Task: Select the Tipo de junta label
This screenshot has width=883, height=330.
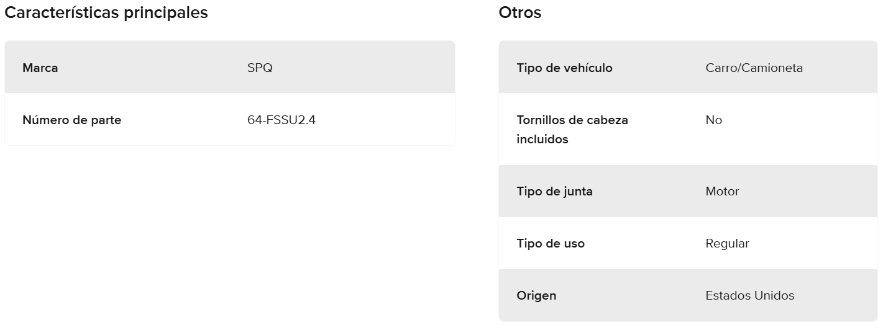Action: pos(554,191)
